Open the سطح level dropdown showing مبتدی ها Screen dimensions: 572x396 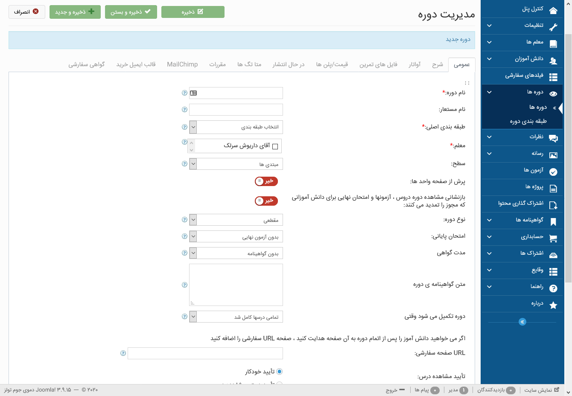click(236, 164)
